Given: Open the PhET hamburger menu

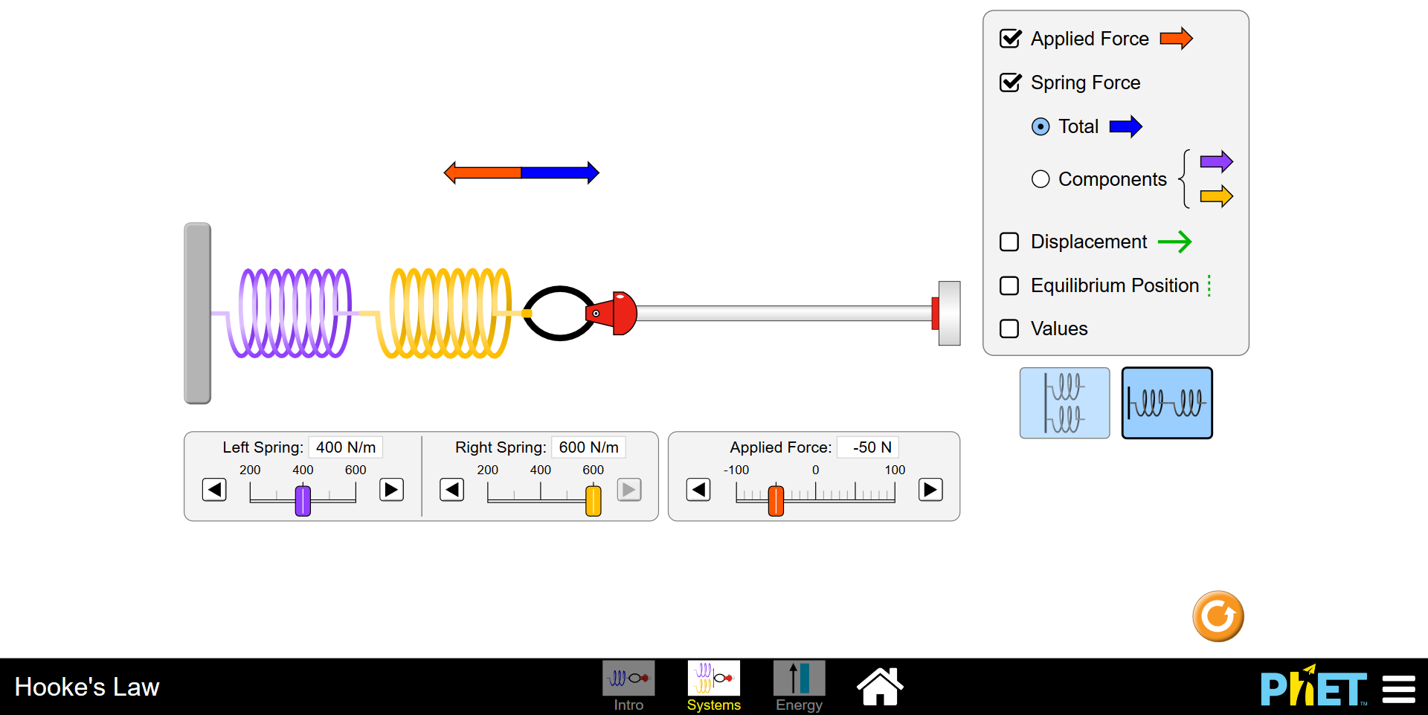Looking at the screenshot, I should point(1398,689).
